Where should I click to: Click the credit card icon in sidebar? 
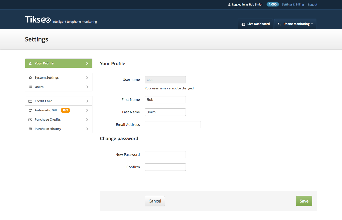tap(30, 101)
